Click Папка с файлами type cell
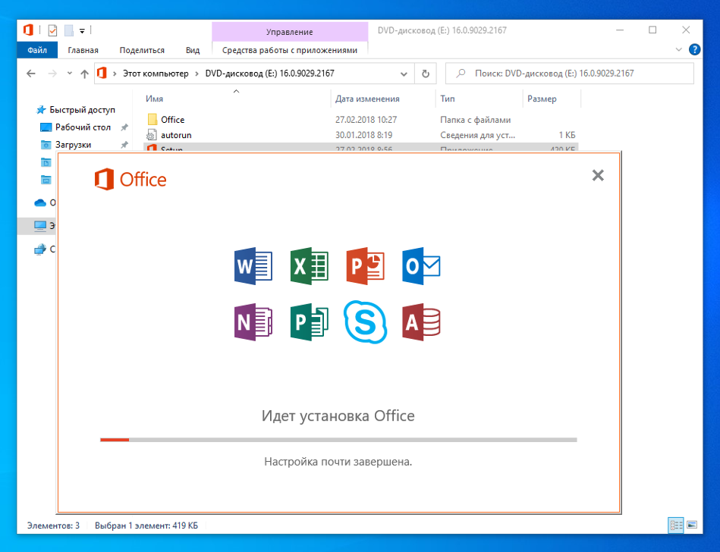Viewport: 720px width, 552px height. coord(475,120)
